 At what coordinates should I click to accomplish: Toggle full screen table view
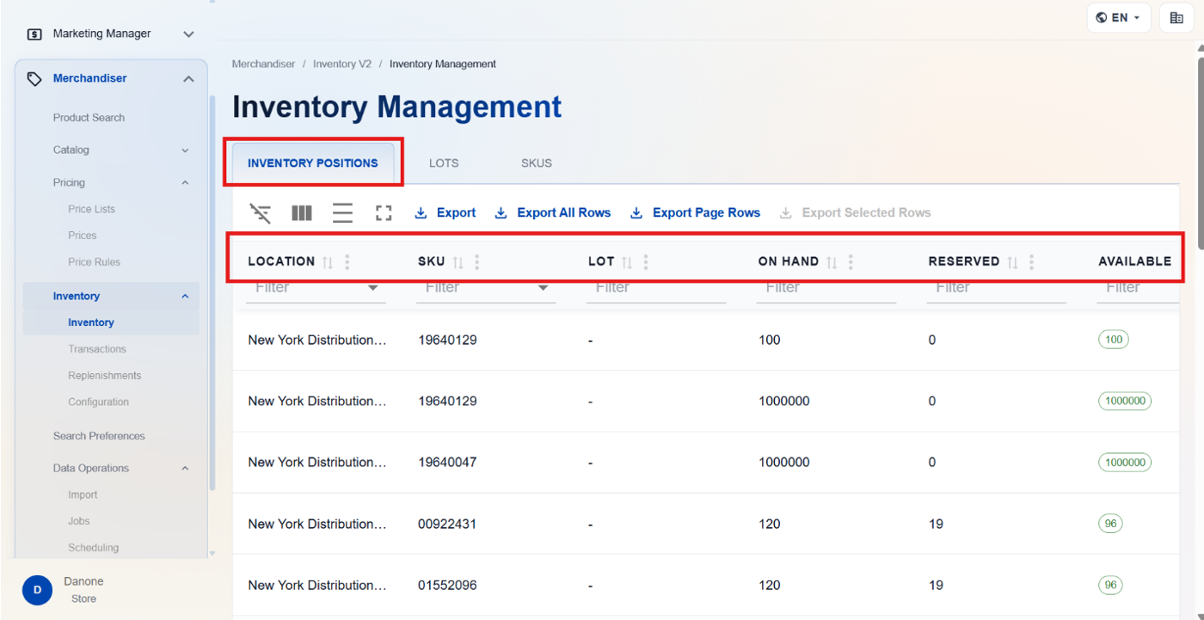click(x=384, y=213)
